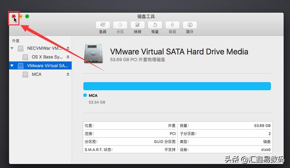Viewport: 290px width, 168px height.
Task: Click the disk0 device value
Action: click(x=266, y=149)
